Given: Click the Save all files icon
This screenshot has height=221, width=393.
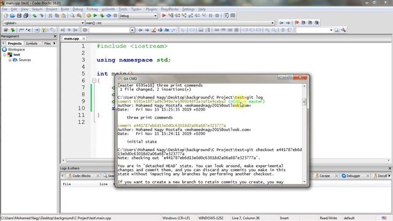Looking at the screenshot, I should click(x=26, y=15).
